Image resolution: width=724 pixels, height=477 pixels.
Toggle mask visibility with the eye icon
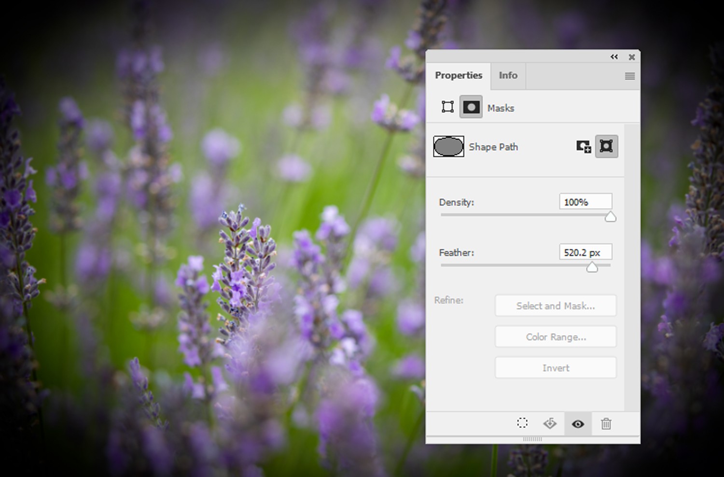click(x=578, y=423)
